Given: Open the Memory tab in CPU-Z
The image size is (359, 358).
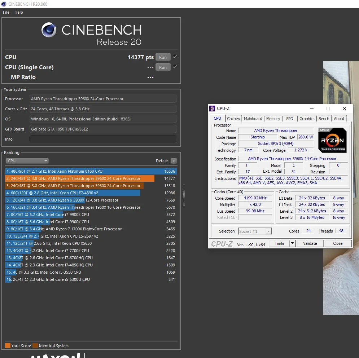Looking at the screenshot, I should coord(273,119).
